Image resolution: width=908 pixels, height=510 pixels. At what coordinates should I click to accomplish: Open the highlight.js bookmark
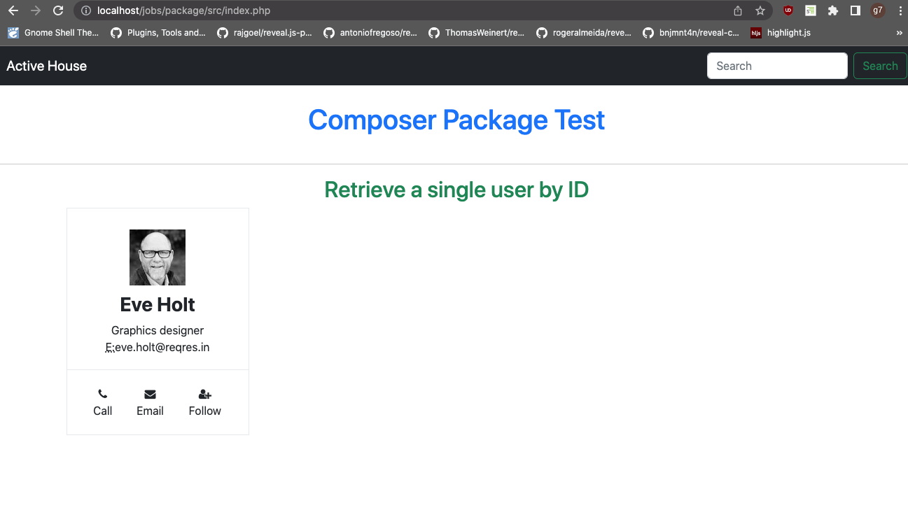[x=780, y=32]
